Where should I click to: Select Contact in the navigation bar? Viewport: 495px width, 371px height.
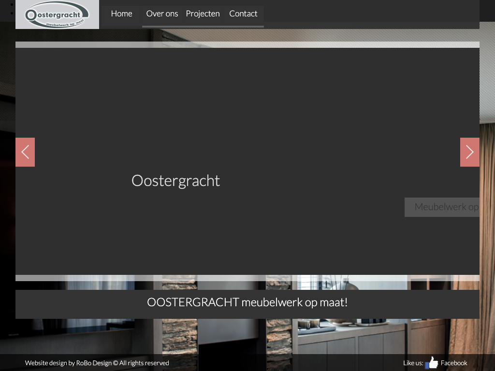point(243,14)
